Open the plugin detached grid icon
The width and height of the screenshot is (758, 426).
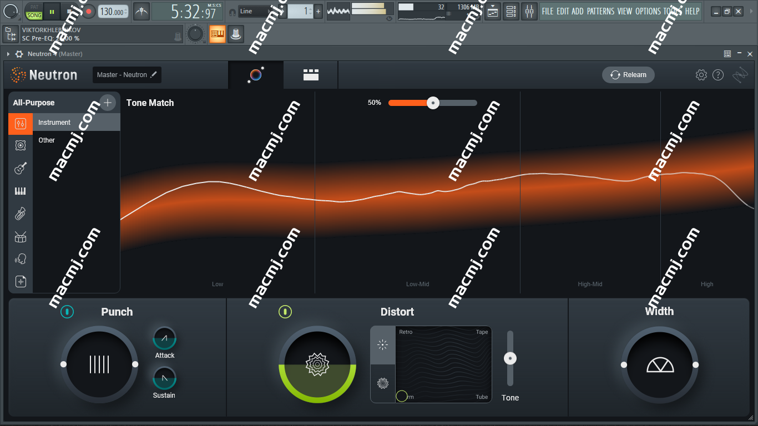tap(727, 54)
